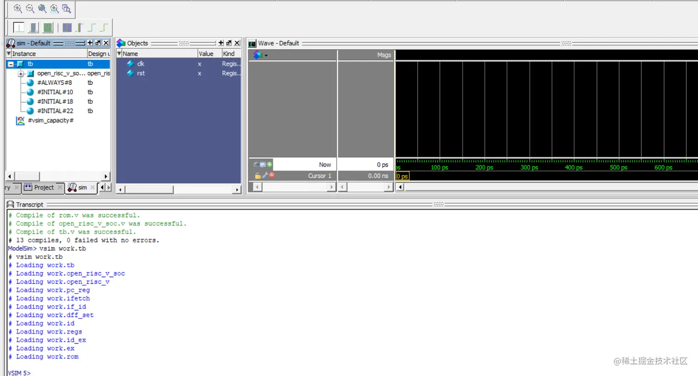This screenshot has height=376, width=698.
Task: Close the sim tab
Action: pyautogui.click(x=93, y=187)
